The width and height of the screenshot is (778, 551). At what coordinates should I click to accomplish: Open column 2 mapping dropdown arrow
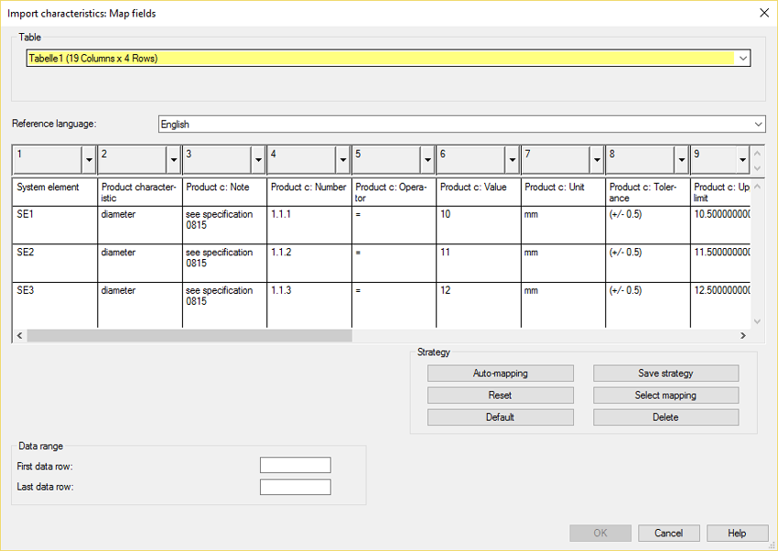click(x=174, y=159)
